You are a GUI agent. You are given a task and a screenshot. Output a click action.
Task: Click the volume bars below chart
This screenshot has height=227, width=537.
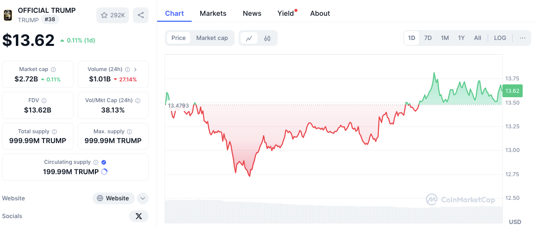(x=333, y=212)
